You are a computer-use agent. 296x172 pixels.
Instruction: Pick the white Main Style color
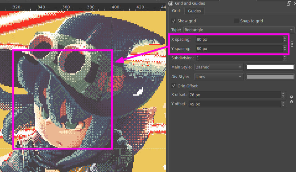click(x=270, y=67)
